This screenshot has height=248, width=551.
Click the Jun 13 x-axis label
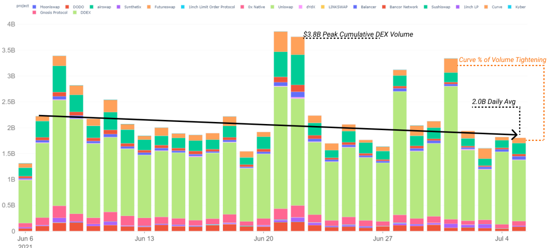144,239
